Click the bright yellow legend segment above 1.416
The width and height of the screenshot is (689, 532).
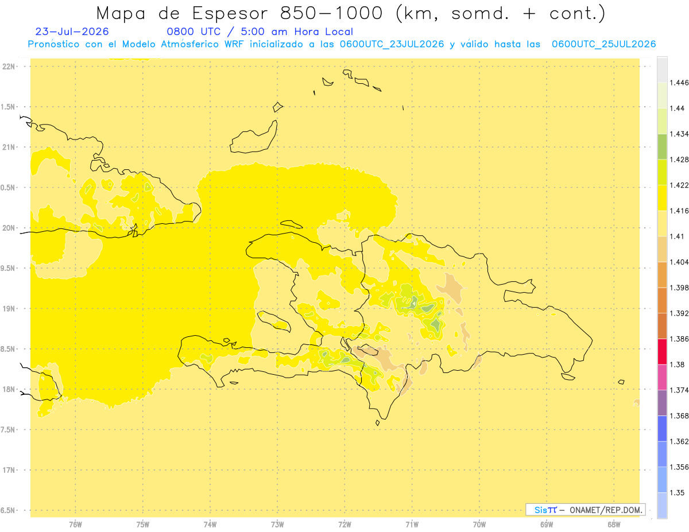[x=662, y=197]
